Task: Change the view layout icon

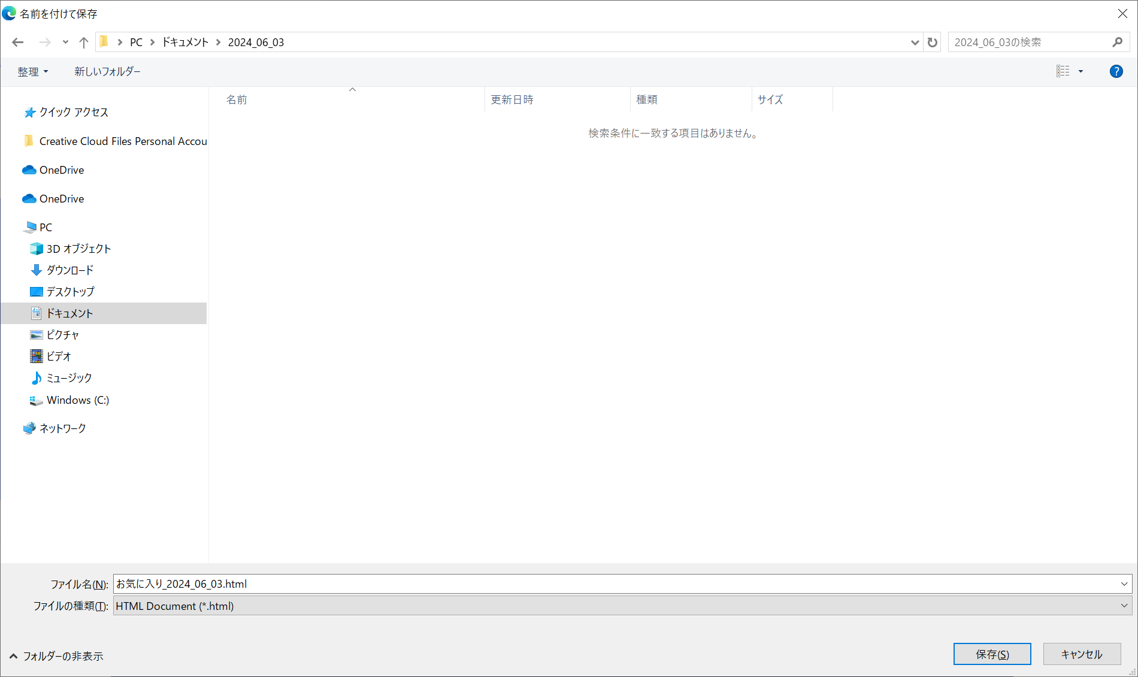Action: [1063, 71]
